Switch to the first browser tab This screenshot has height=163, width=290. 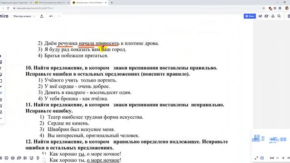pos(15,3)
